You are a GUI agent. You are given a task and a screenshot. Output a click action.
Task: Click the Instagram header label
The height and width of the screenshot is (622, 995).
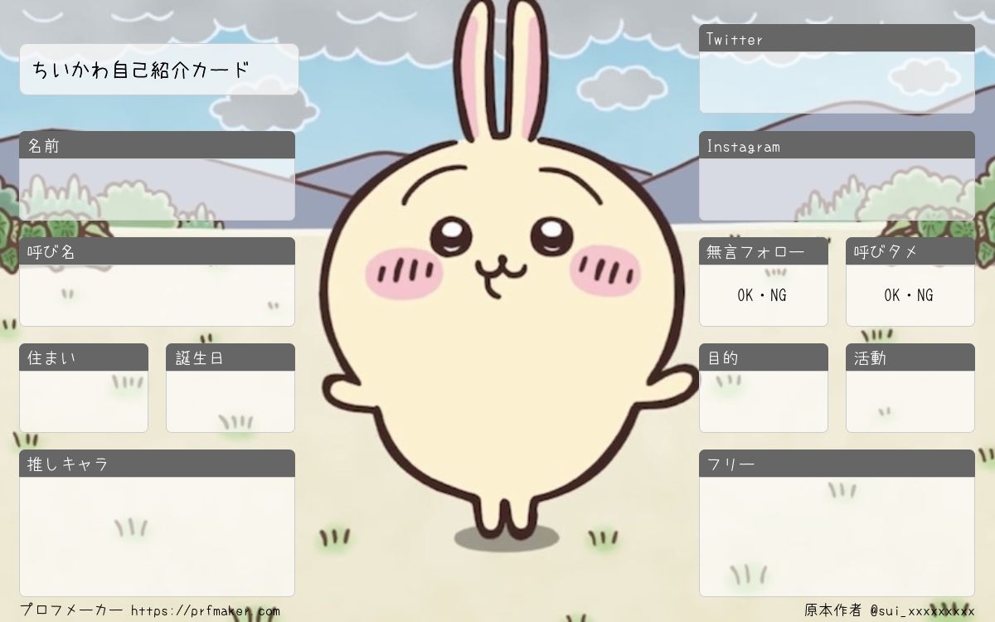click(x=837, y=145)
